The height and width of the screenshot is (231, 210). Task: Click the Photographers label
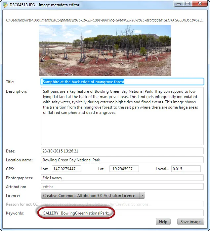pos(19,178)
